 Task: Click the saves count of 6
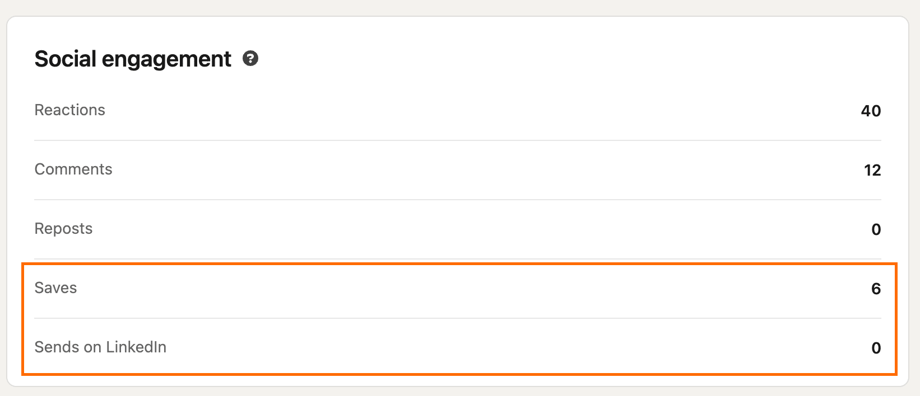coord(876,289)
